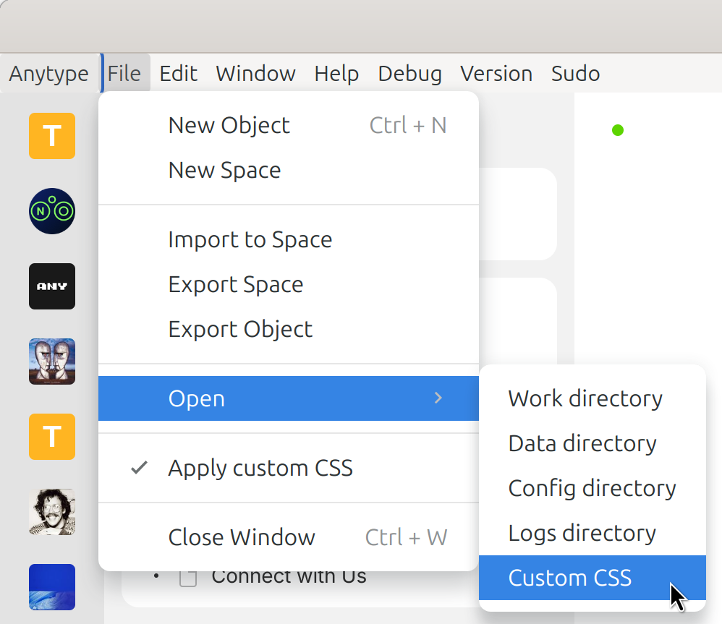Open the black ANY space icon
The image size is (722, 624).
click(52, 286)
